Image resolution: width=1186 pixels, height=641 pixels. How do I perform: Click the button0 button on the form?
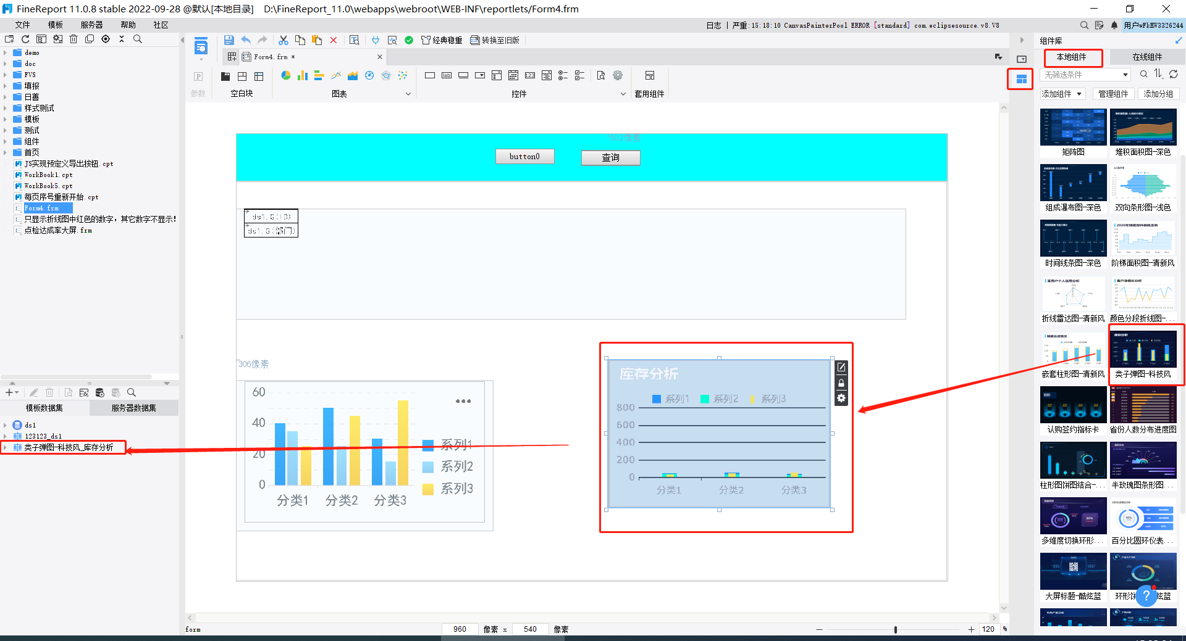coord(524,157)
